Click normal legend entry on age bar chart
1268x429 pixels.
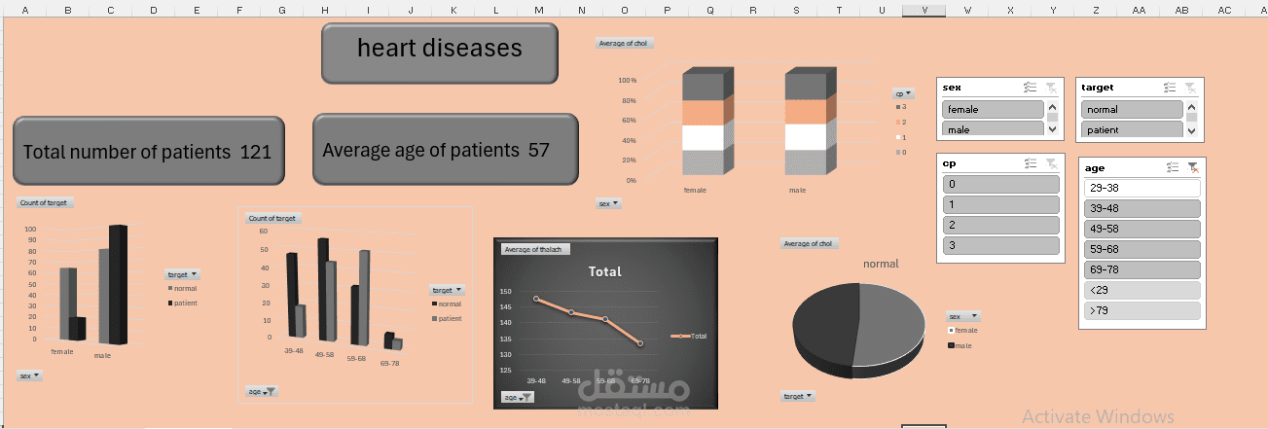(x=446, y=304)
